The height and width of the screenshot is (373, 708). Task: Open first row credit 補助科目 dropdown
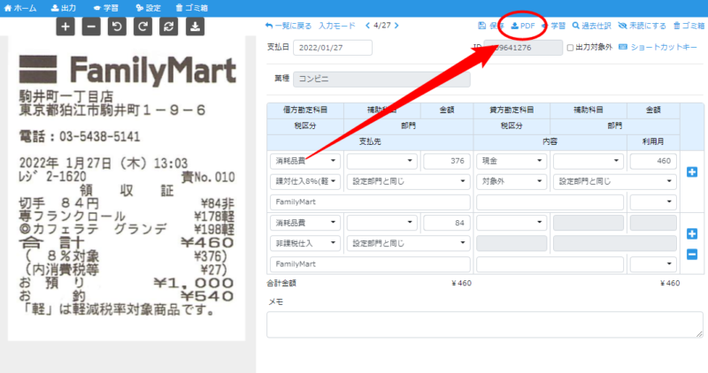[x=589, y=161]
